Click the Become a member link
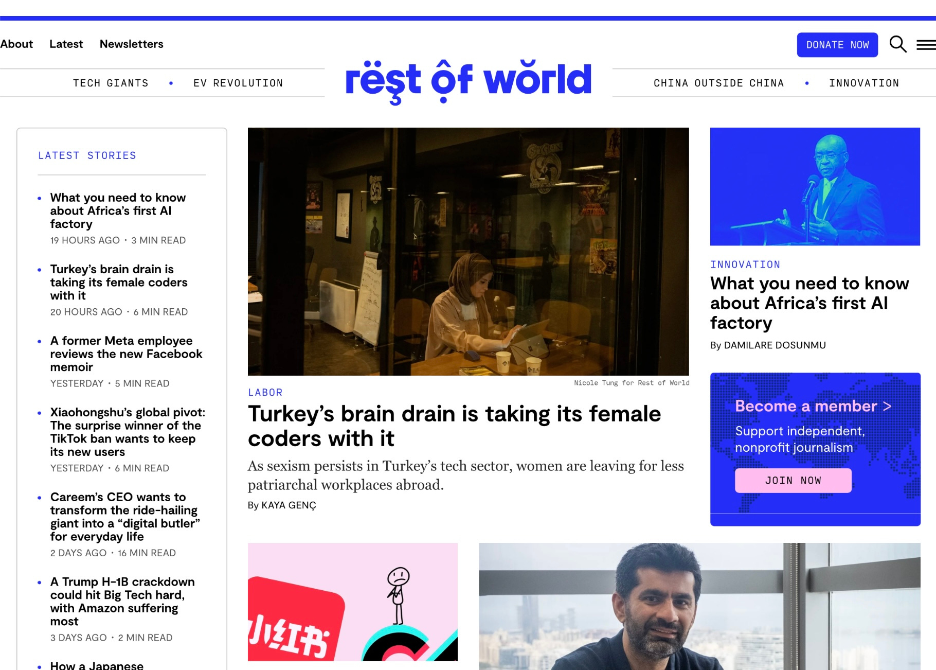936x670 pixels. click(813, 406)
